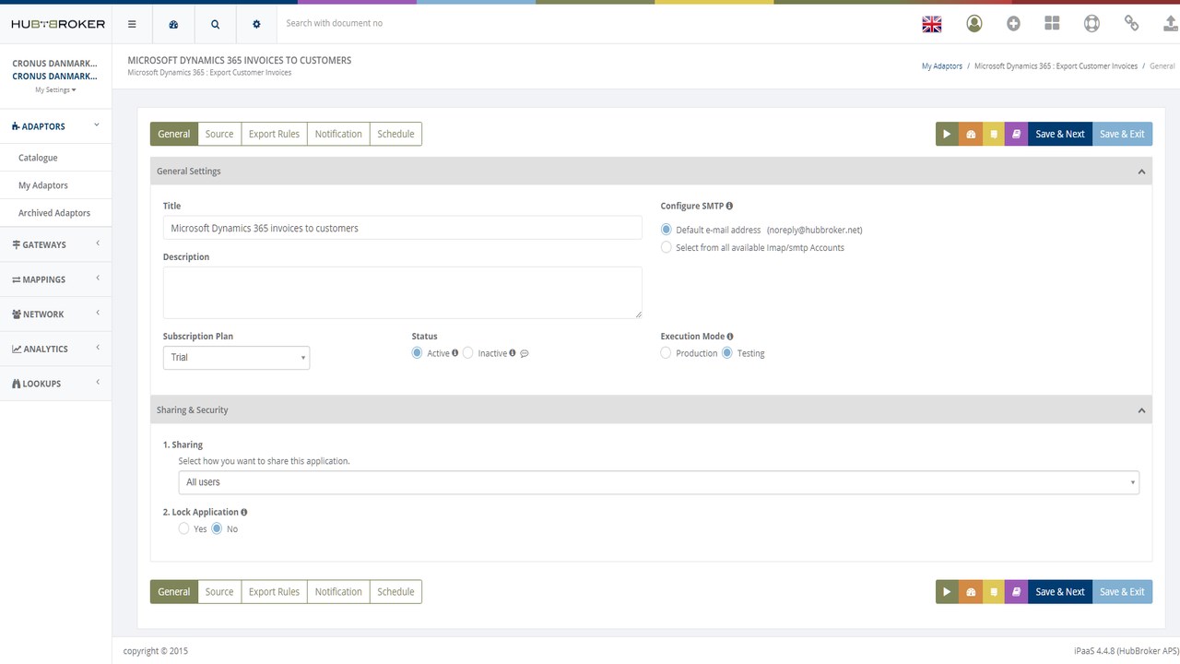
Task: Expand the Network sidebar menu
Action: point(56,314)
